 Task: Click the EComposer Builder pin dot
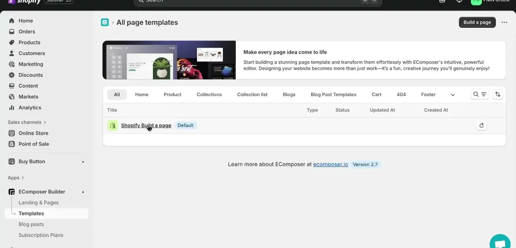[83, 192]
